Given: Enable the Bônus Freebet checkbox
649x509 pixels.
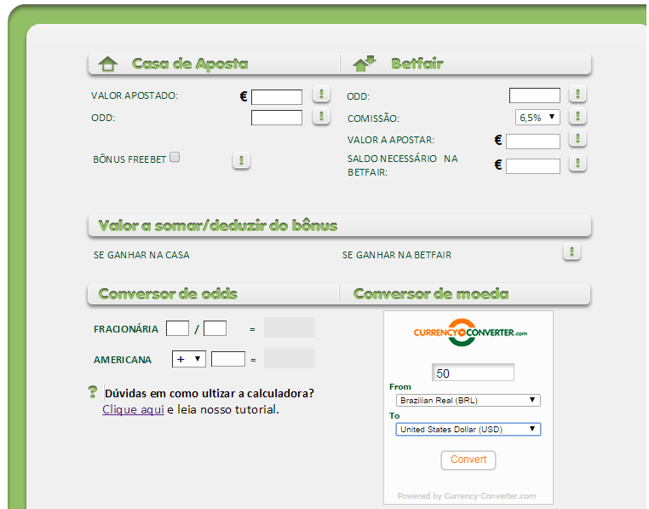Looking at the screenshot, I should (175, 157).
